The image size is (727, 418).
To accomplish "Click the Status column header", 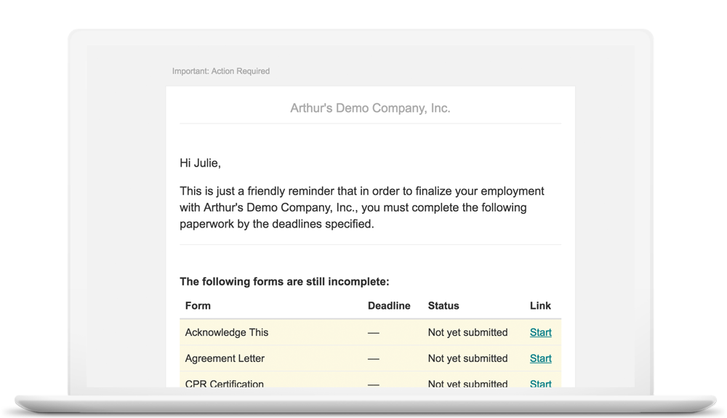I will (x=443, y=305).
